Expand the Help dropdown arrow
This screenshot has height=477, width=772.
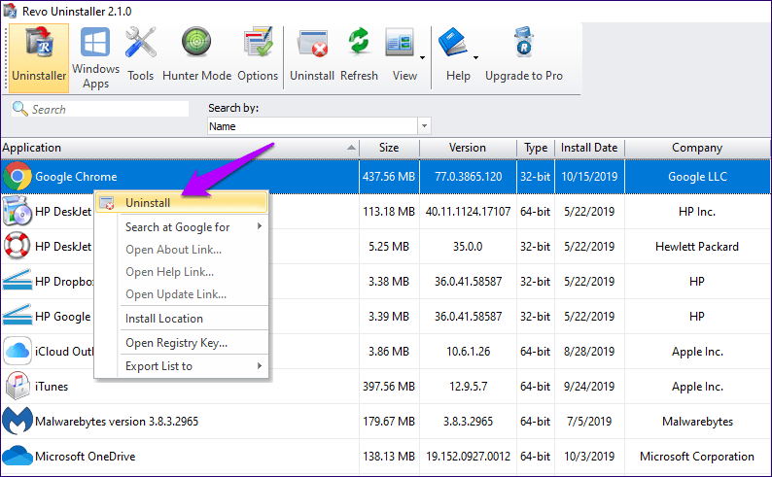[x=475, y=58]
